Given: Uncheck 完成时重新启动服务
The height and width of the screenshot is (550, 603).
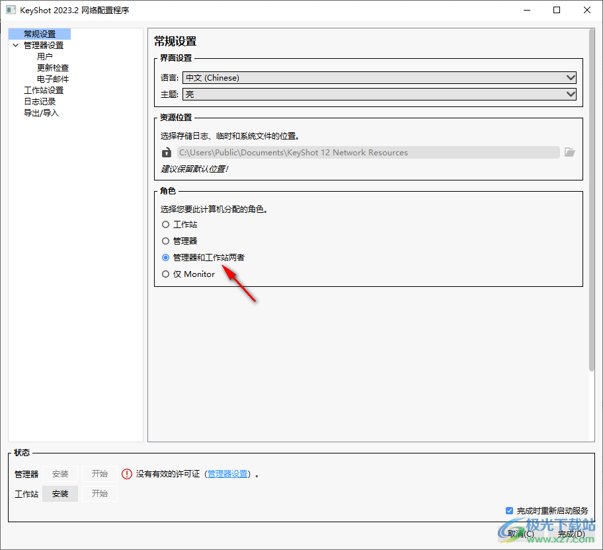Looking at the screenshot, I should pos(510,510).
